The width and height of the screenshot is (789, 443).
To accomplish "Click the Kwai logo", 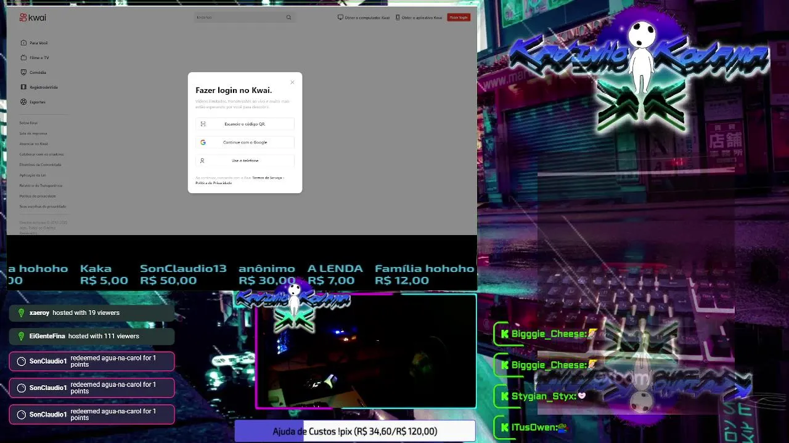I will 33,17.
